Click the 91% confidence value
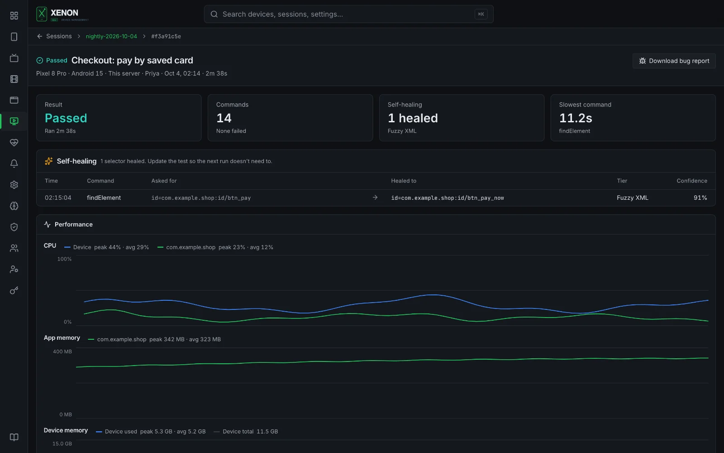Screen dimensions: 724x453 click(700, 198)
